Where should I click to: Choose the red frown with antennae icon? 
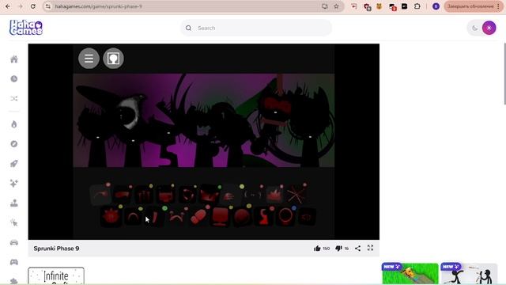(176, 217)
